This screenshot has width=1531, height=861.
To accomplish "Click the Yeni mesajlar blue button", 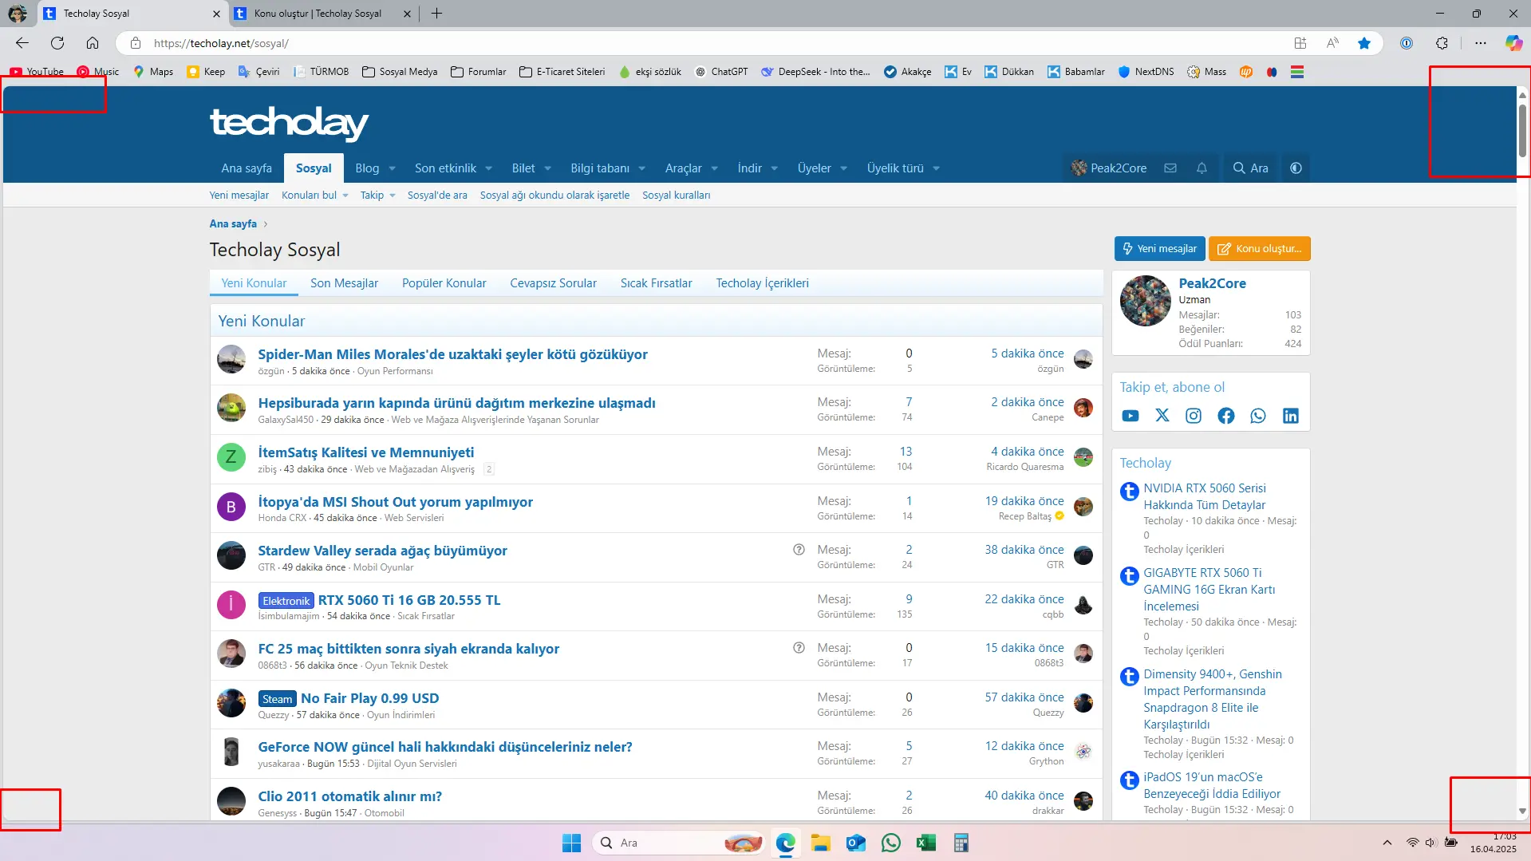I will click(x=1159, y=249).
